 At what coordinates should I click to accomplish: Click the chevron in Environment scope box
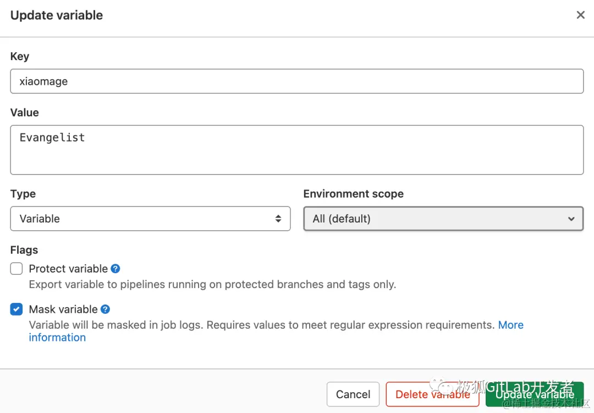[571, 219]
